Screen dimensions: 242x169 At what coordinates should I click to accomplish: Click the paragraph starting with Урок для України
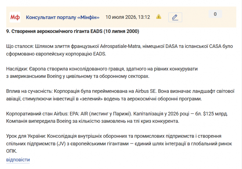(x=119, y=144)
